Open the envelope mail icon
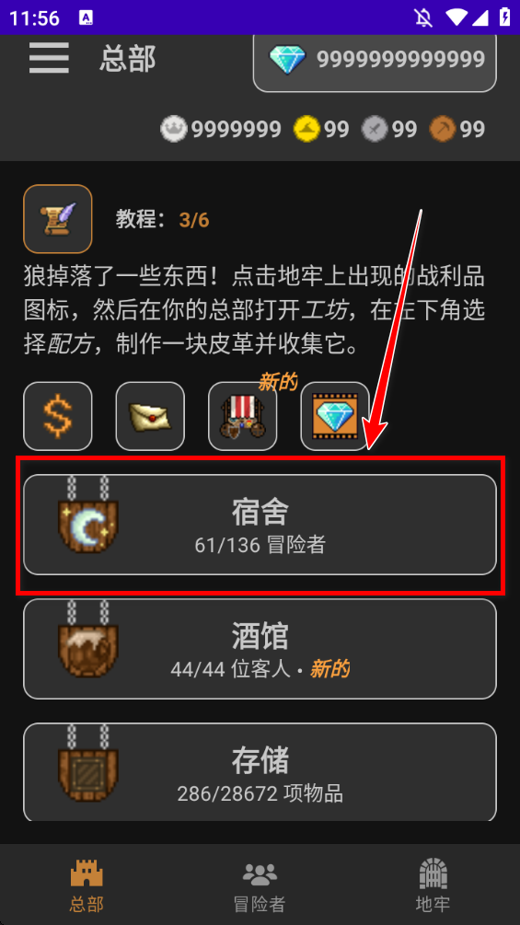This screenshot has width=520, height=925. click(x=150, y=417)
